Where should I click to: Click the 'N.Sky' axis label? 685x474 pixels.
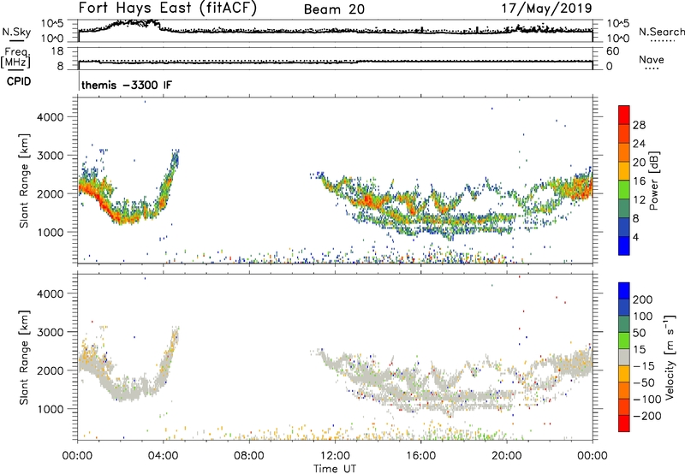tap(16, 32)
